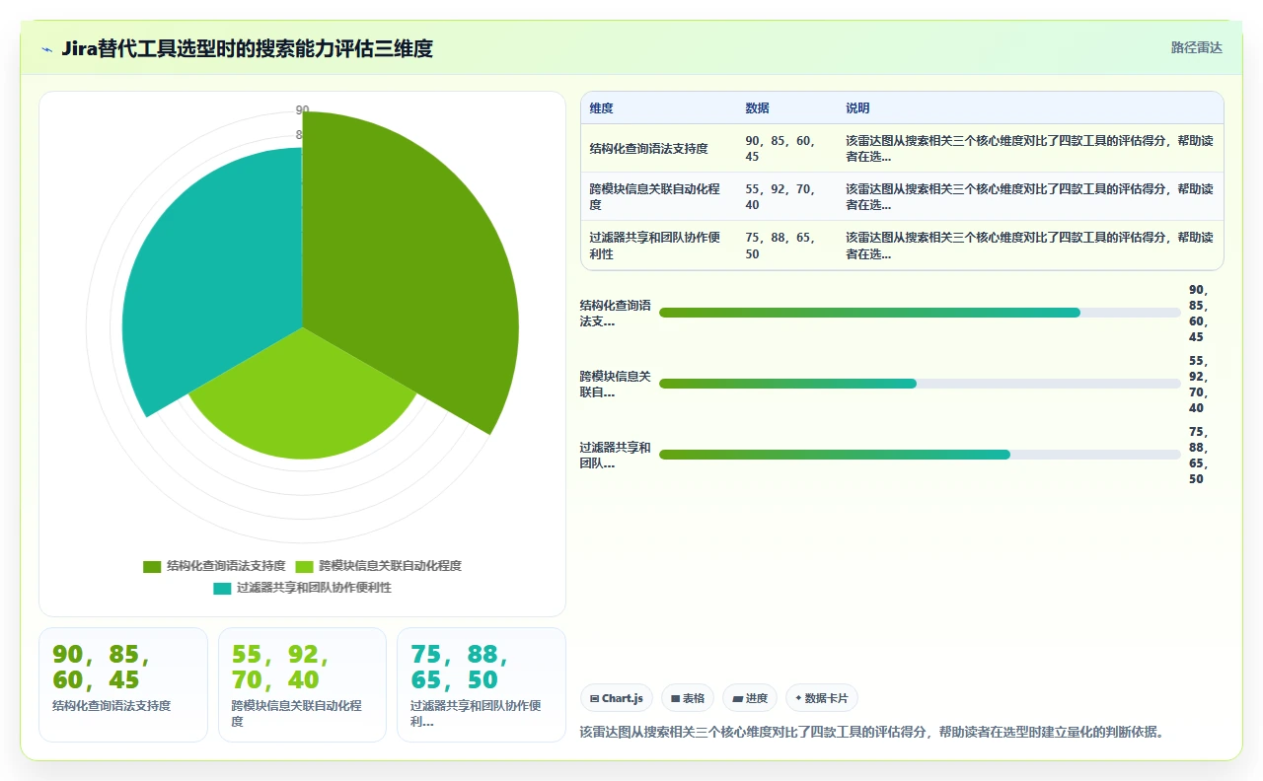
Task: Click progress value 90，85，60，45
Action: tap(1198, 313)
